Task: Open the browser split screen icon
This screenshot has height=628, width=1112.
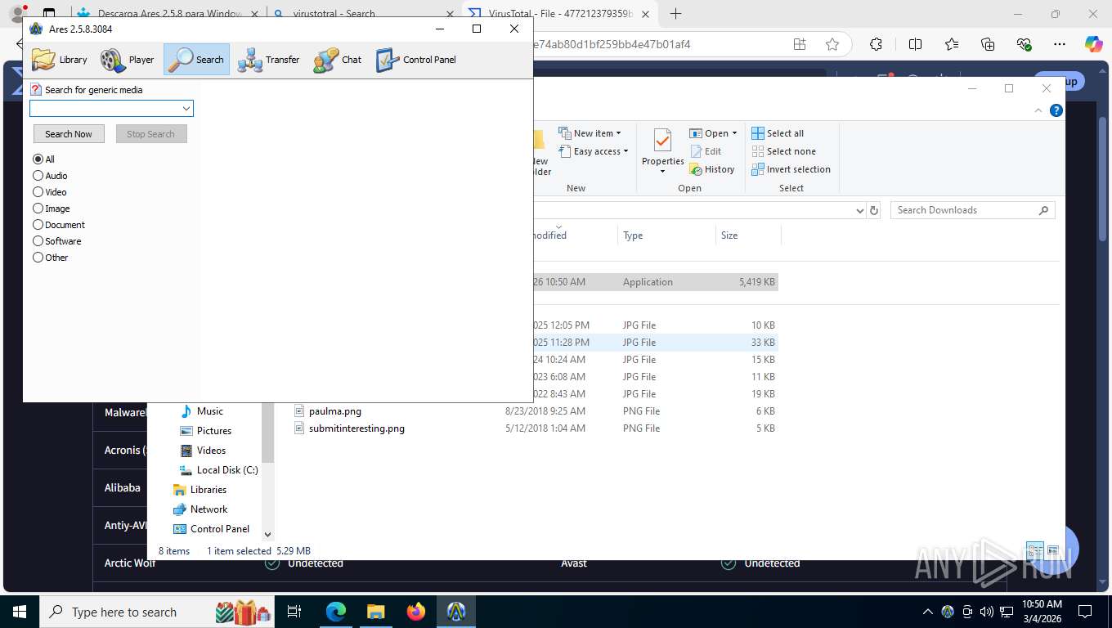Action: coord(915,44)
